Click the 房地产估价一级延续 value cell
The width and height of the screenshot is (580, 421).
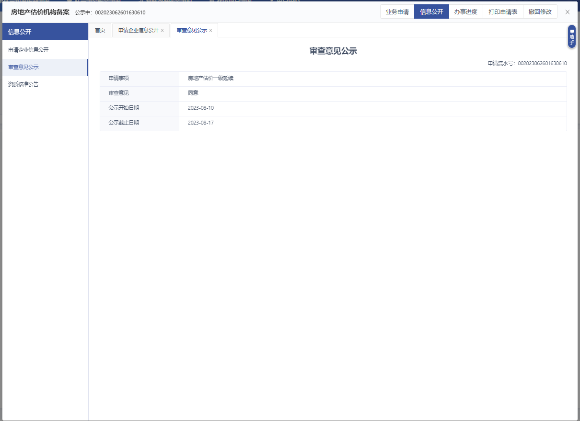[210, 78]
